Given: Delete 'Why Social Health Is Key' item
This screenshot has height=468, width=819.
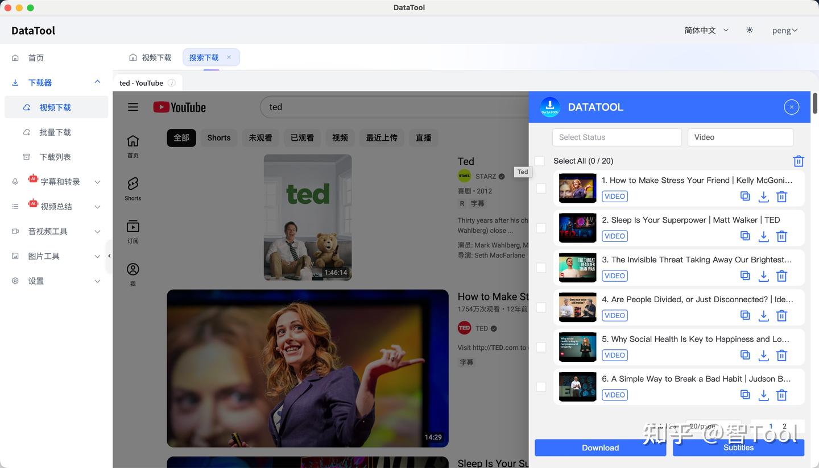Looking at the screenshot, I should 782,356.
